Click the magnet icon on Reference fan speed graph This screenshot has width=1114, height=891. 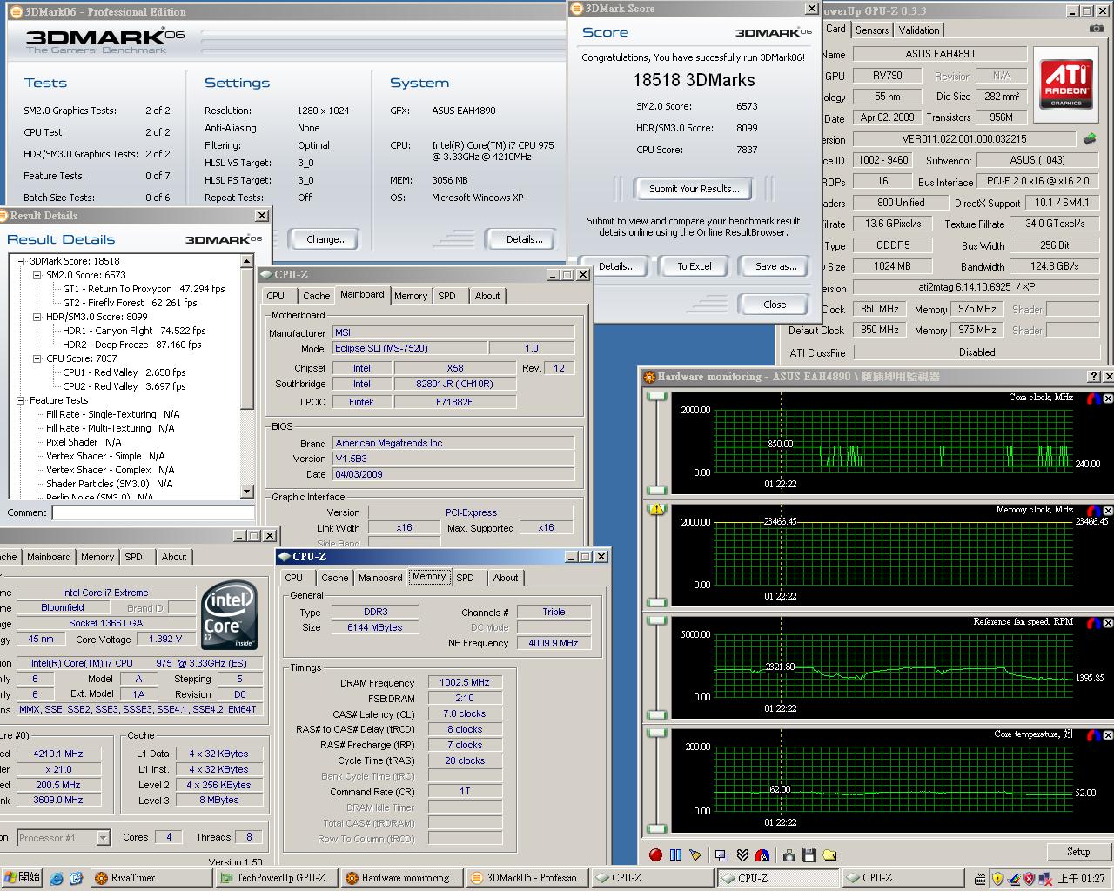(x=1095, y=623)
